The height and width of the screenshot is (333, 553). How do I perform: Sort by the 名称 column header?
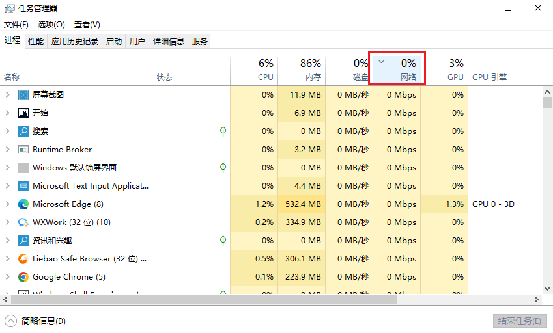point(76,71)
